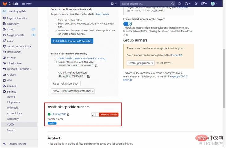The image size is (226, 148).
Task: Click Show Runner installation instructions button
Action: click(x=73, y=91)
